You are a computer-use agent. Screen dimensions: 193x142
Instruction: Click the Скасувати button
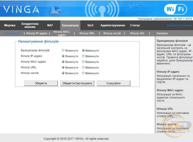coord(113,83)
